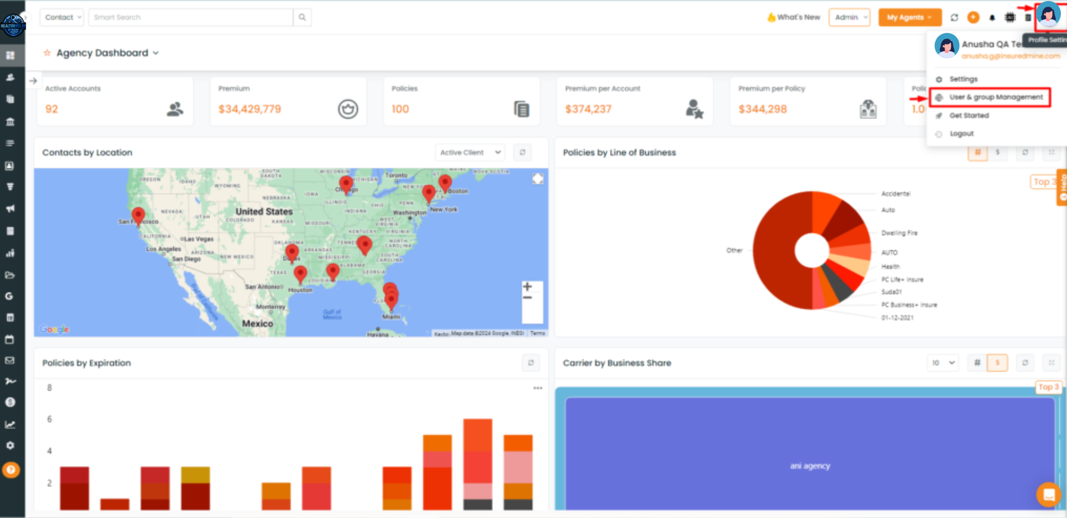Open the Calendar icon in the left sidebar

tap(10, 340)
